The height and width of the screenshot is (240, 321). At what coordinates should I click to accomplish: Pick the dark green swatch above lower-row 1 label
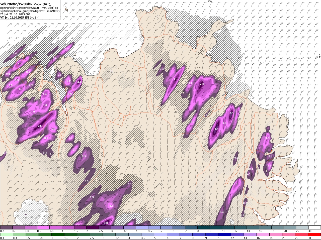58,235
